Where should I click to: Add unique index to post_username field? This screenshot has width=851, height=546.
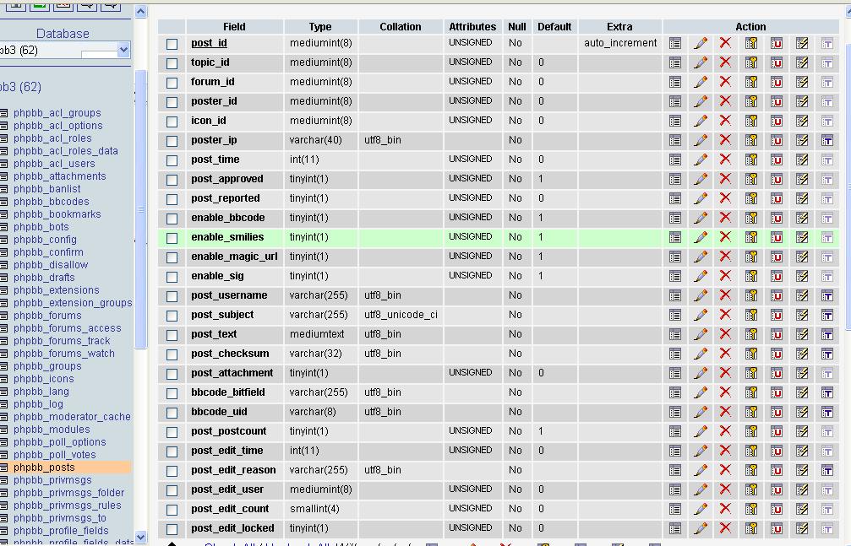click(x=776, y=295)
